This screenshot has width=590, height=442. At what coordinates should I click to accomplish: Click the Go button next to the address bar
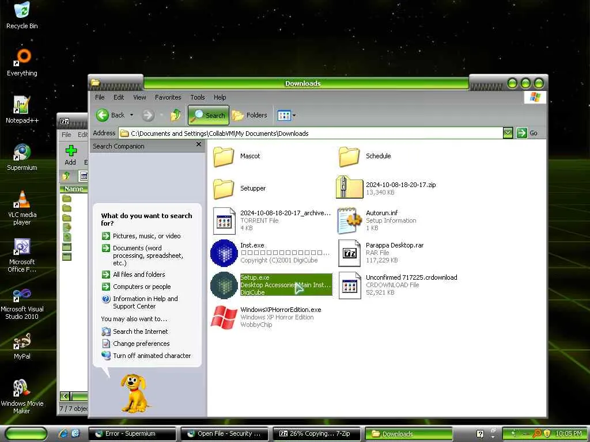pyautogui.click(x=527, y=133)
